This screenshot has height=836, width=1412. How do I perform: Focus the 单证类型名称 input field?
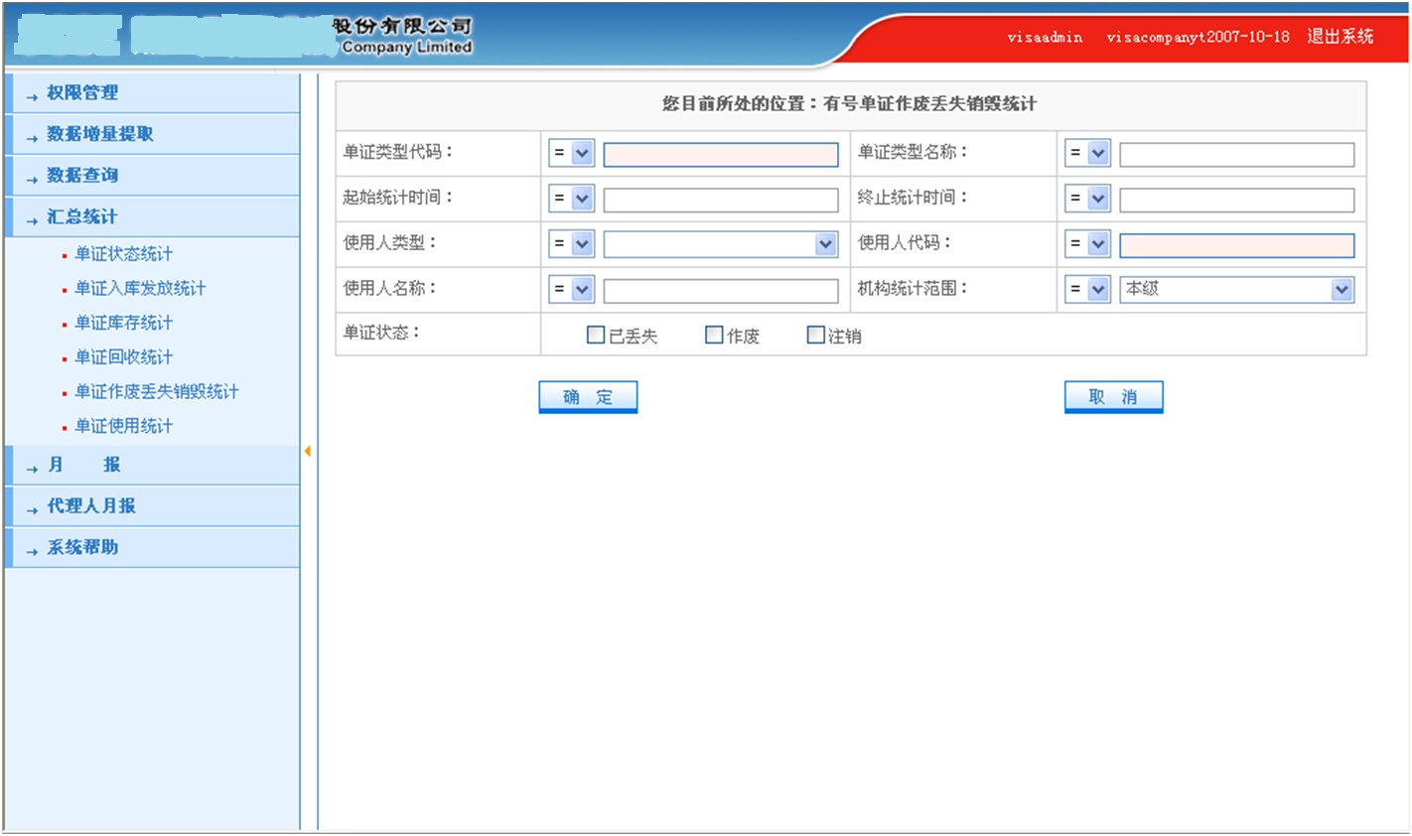(1237, 154)
